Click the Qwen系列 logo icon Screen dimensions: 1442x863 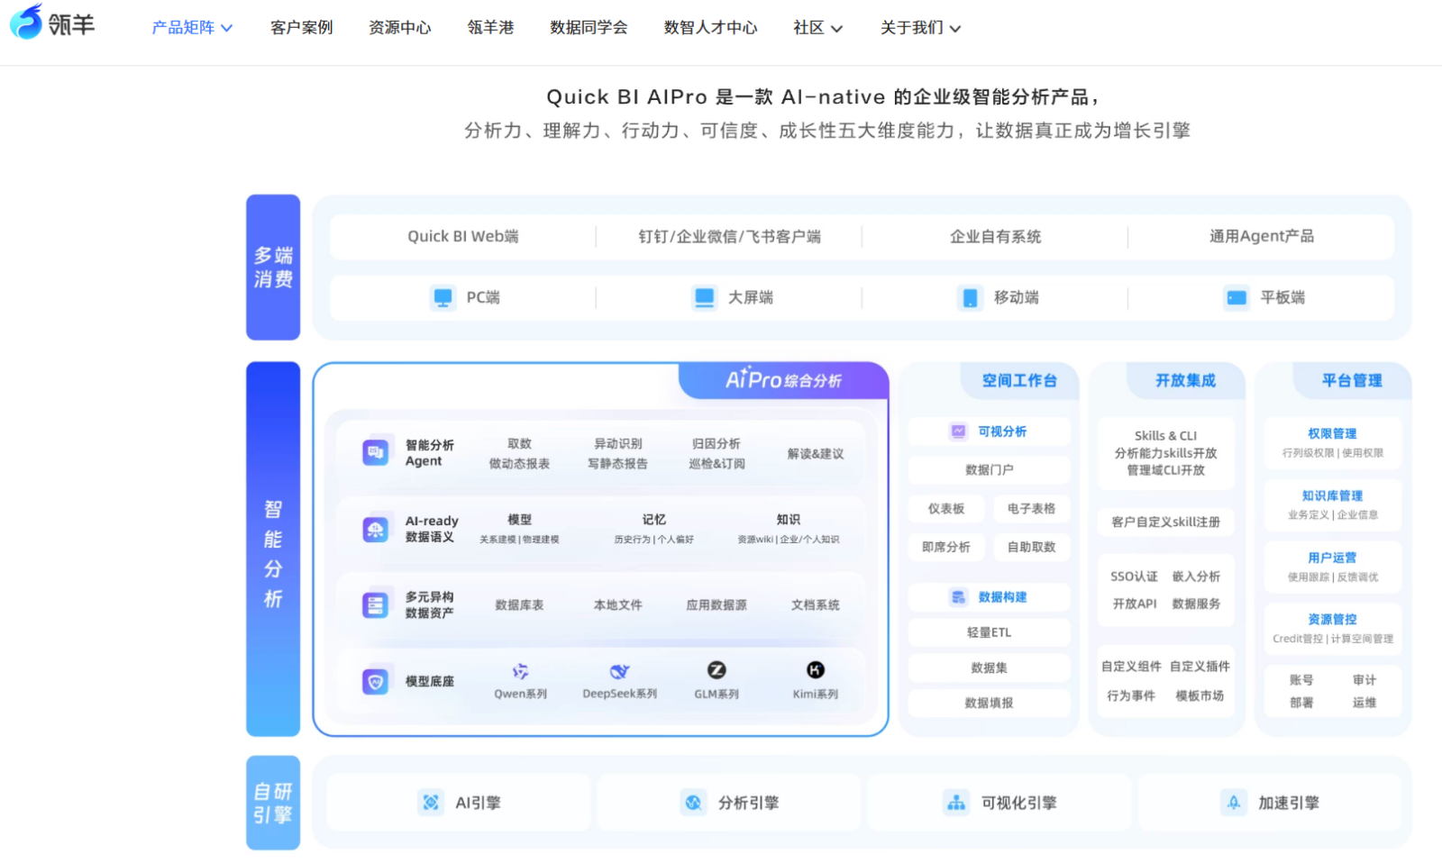(x=520, y=671)
